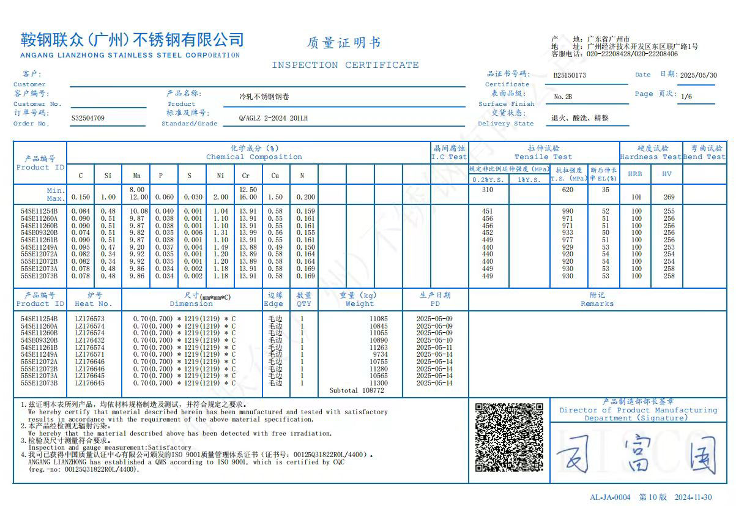Viewport: 736px width, 506px height.
Task: Select the Cr column header
Action: 246,176
